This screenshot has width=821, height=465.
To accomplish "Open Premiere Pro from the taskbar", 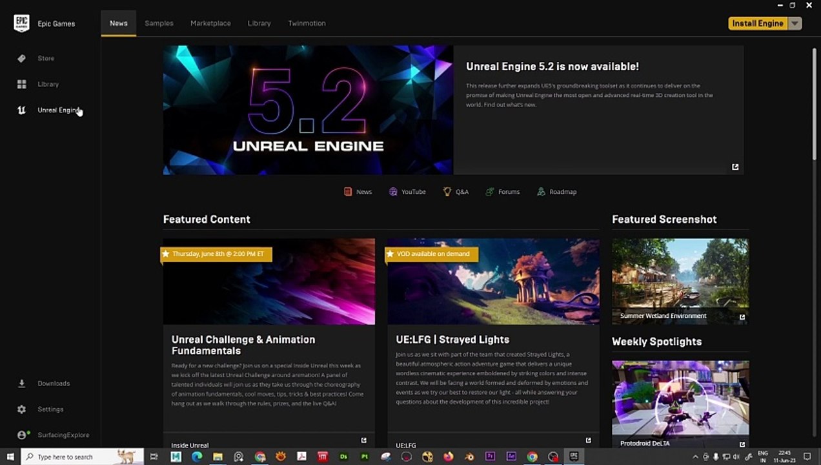I will click(x=491, y=457).
